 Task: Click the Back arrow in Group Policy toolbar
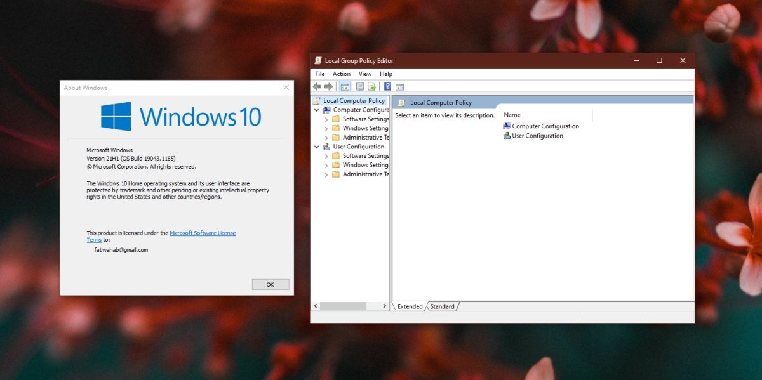[x=317, y=86]
